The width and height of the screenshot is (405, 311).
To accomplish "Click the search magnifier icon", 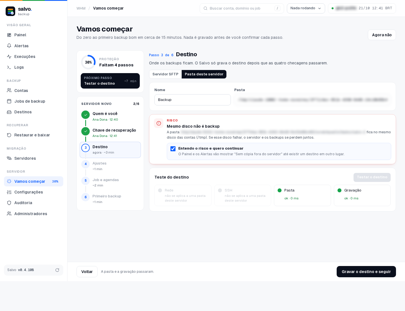I will [x=205, y=8].
